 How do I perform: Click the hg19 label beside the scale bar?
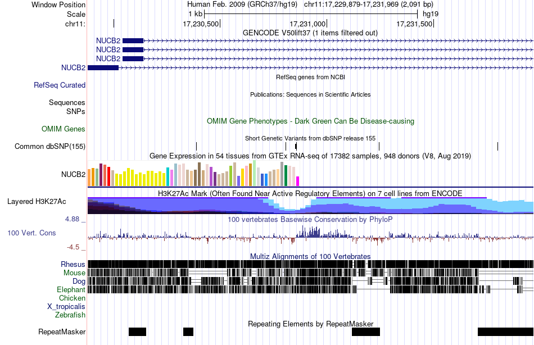(431, 14)
